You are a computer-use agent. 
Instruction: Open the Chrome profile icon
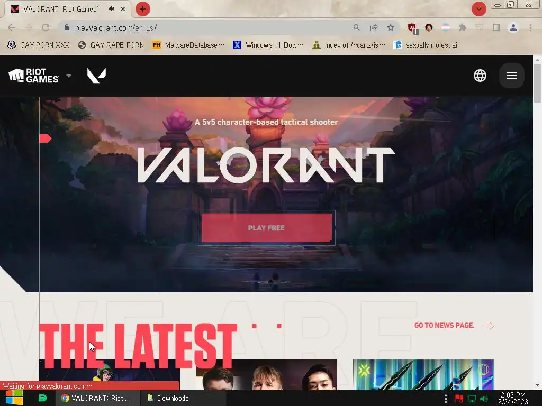513,27
